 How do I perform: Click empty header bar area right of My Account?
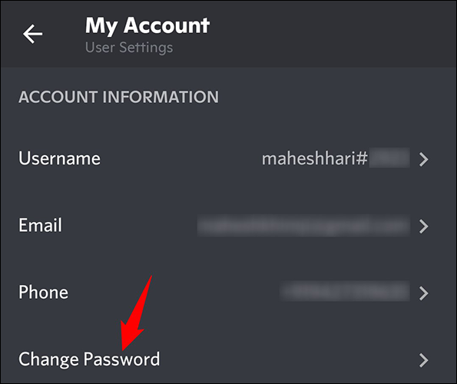[x=333, y=34]
